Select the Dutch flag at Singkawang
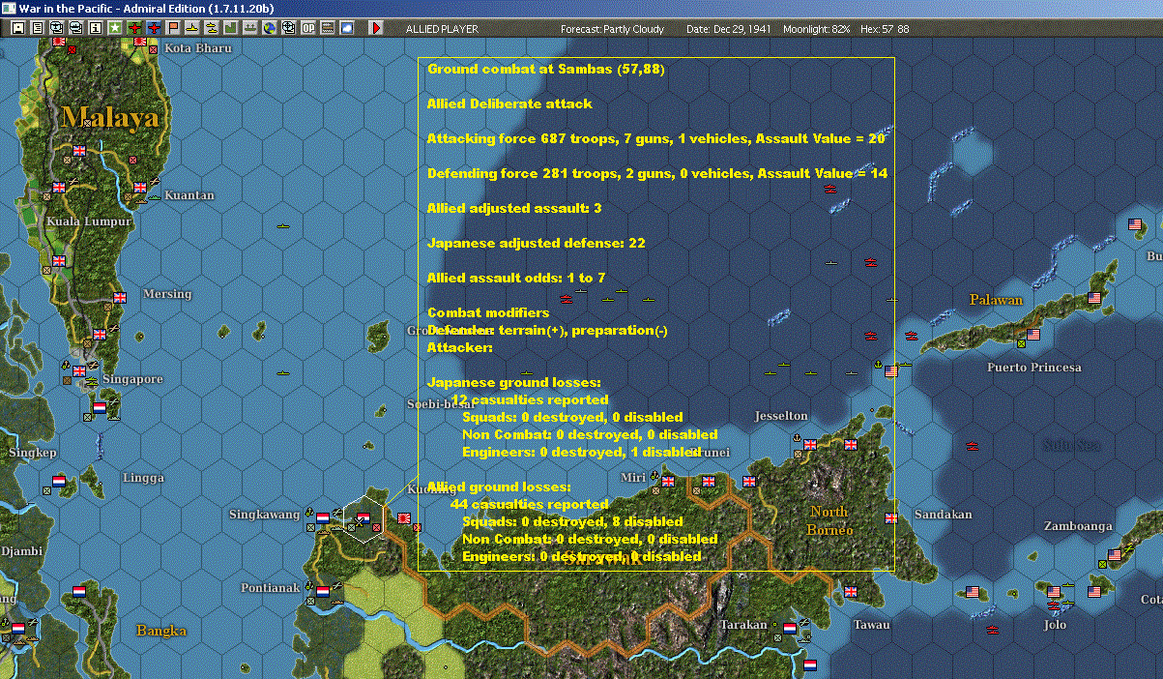This screenshot has height=679, width=1163. tap(323, 517)
